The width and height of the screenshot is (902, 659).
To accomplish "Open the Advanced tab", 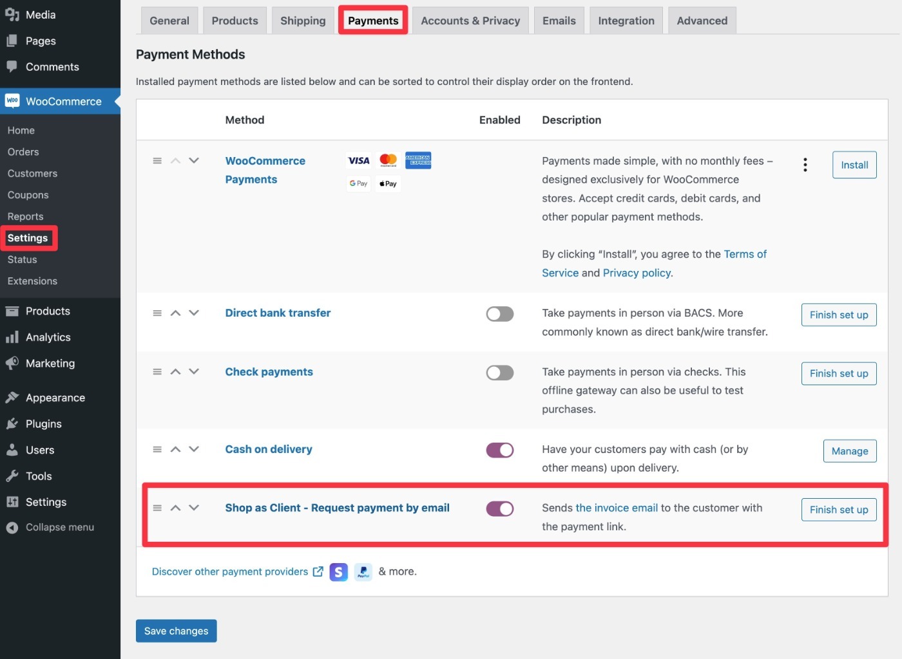I will coord(702,21).
